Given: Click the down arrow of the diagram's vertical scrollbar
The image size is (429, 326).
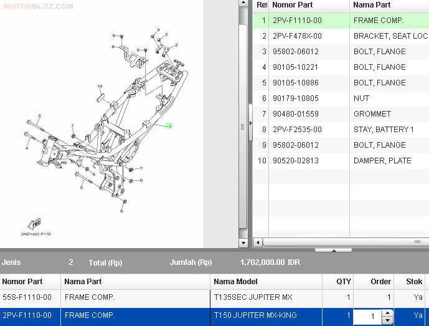Looking at the screenshot, I should pyautogui.click(x=243, y=242).
